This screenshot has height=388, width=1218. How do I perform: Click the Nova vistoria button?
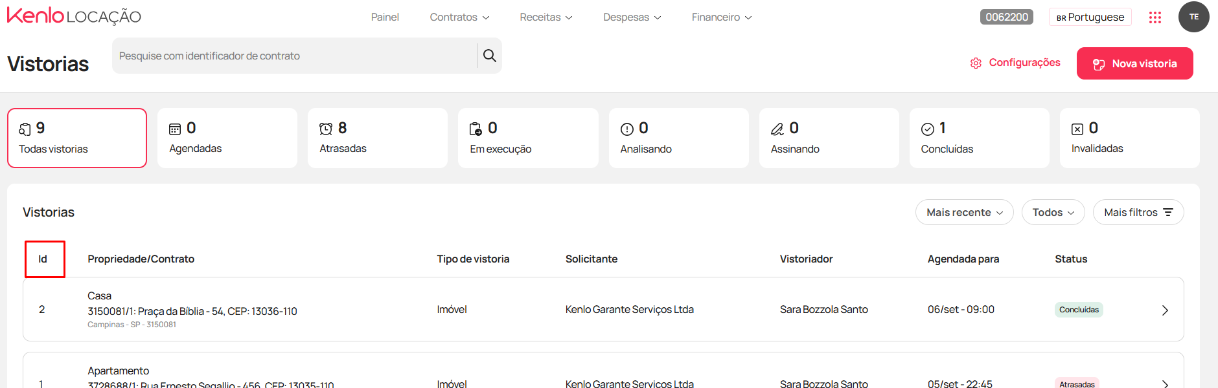(1135, 63)
